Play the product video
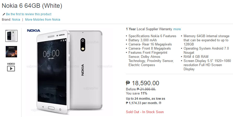The width and height of the screenshot is (233, 117). [11, 68]
